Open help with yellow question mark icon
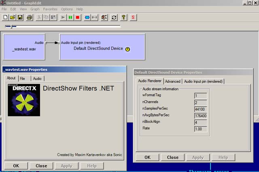 tap(123, 17)
